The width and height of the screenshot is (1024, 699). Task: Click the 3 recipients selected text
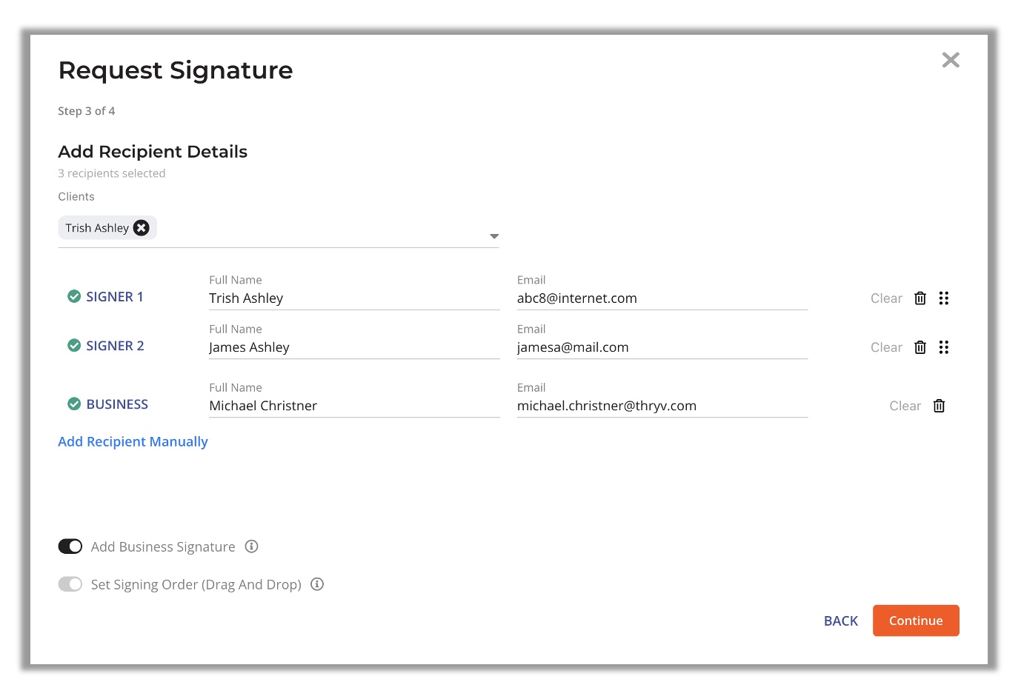point(112,173)
